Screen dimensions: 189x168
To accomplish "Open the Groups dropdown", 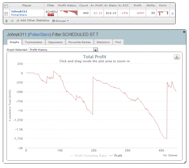I will (60, 21).
